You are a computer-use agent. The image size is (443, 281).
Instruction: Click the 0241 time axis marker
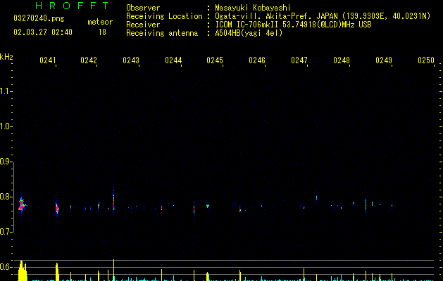click(x=47, y=60)
